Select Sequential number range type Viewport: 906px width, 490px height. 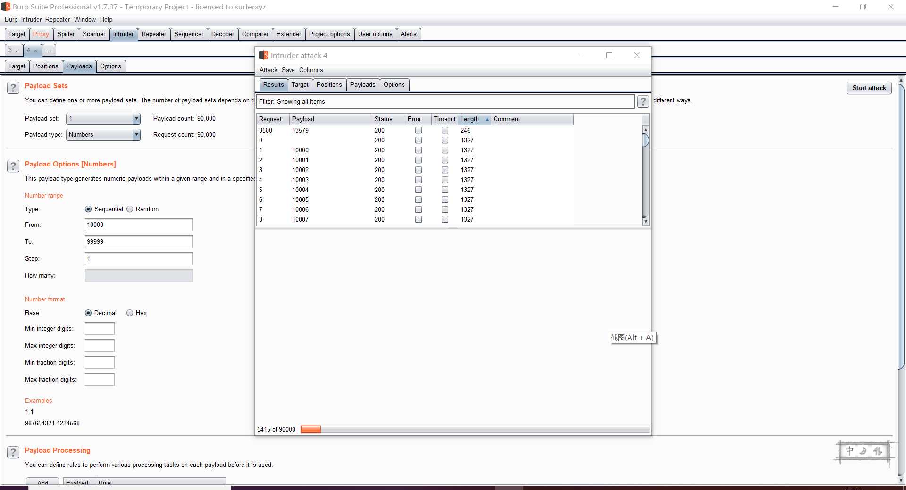(x=88, y=209)
